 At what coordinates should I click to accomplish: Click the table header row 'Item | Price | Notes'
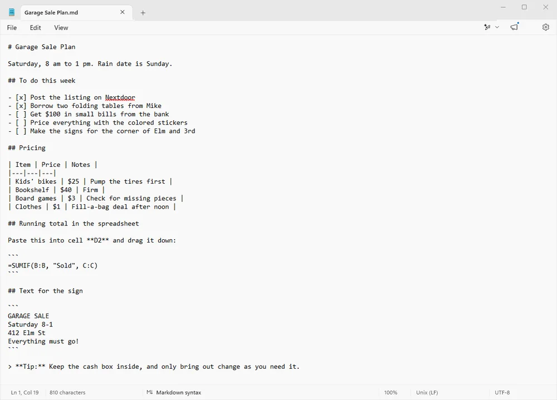point(52,165)
